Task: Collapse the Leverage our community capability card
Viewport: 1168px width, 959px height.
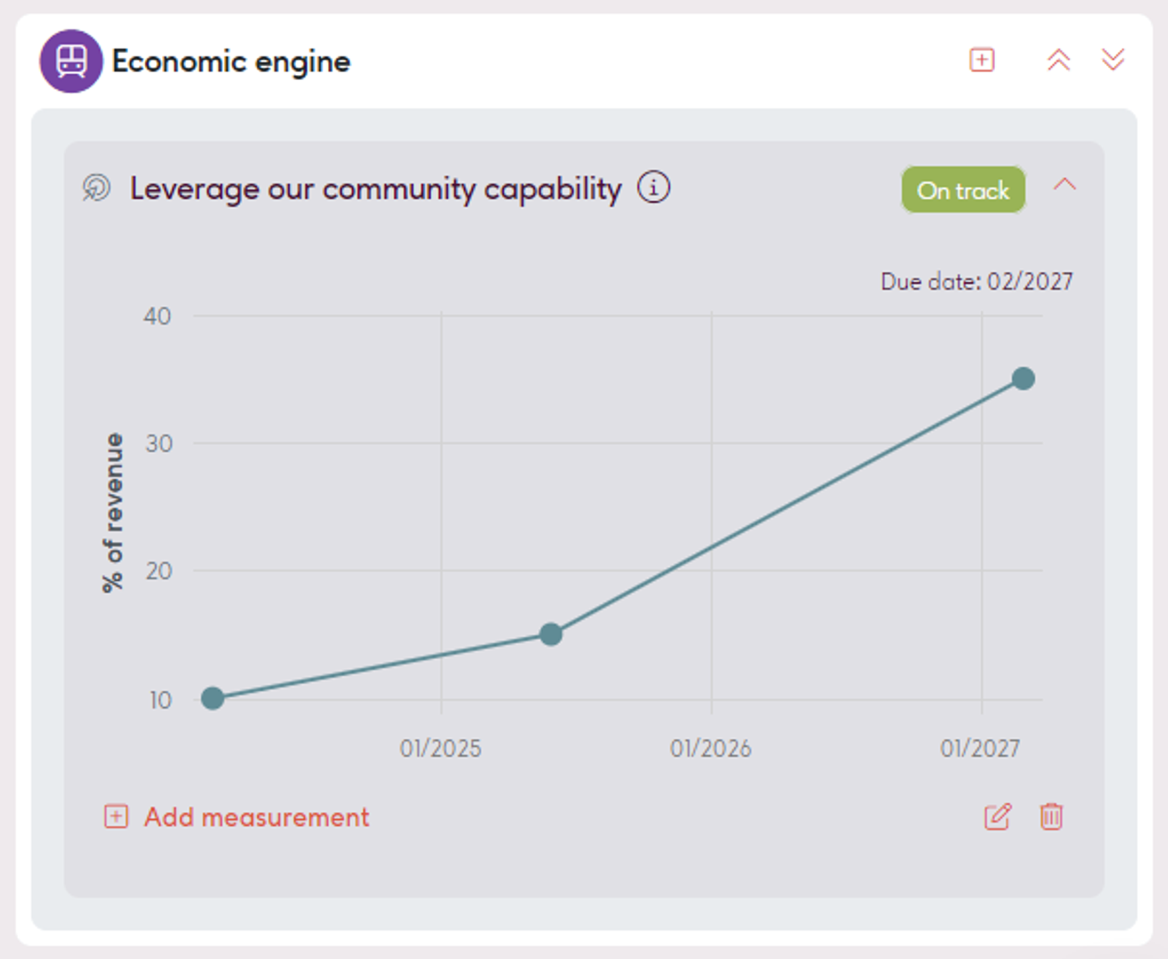Action: [1065, 185]
